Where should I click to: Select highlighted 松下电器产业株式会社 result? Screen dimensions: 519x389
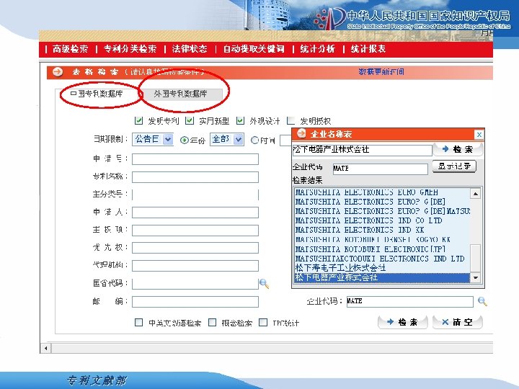coord(382,277)
